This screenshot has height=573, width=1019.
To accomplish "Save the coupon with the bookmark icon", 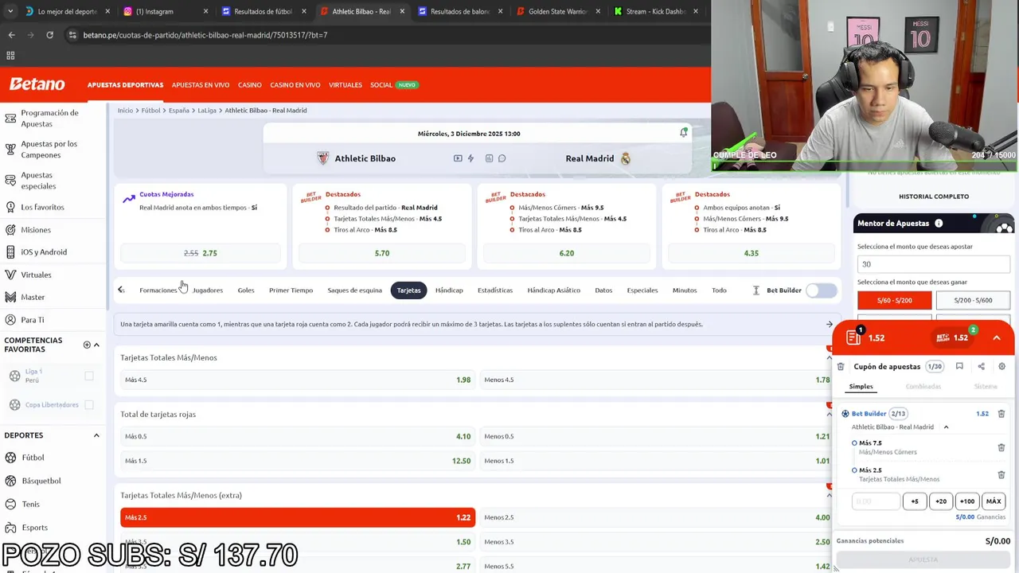I will coord(959,366).
